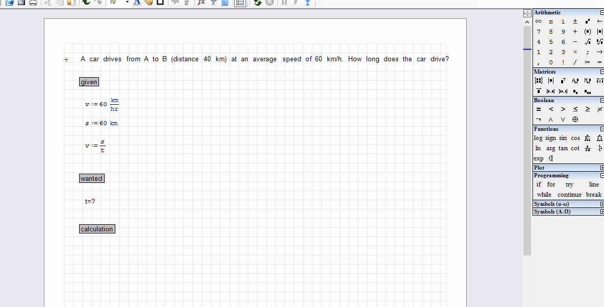Select the font color toolbar icon

point(137,3)
